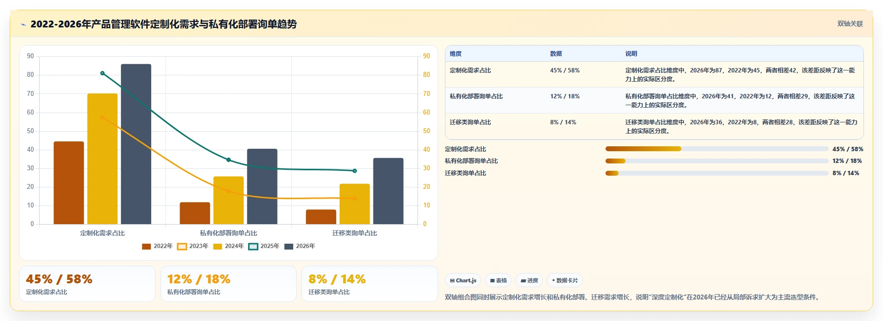Image resolution: width=883 pixels, height=321 pixels.
Task: Toggle the 2025年 legend item
Action: [x=264, y=246]
